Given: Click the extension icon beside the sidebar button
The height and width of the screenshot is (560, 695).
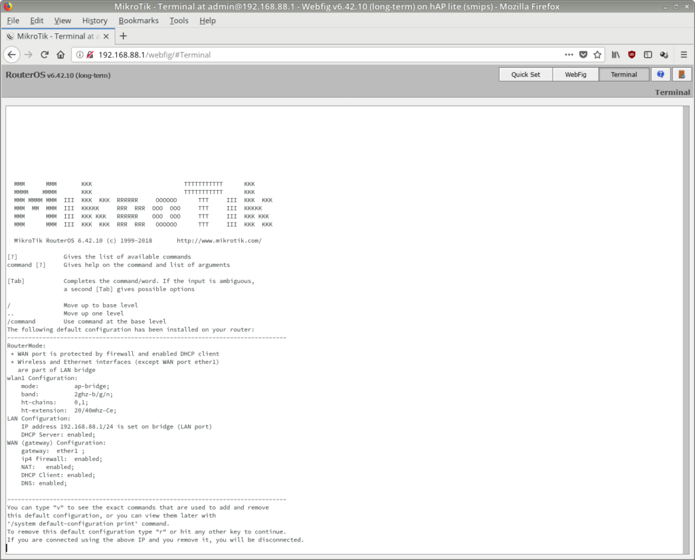Looking at the screenshot, I should pyautogui.click(x=664, y=54).
